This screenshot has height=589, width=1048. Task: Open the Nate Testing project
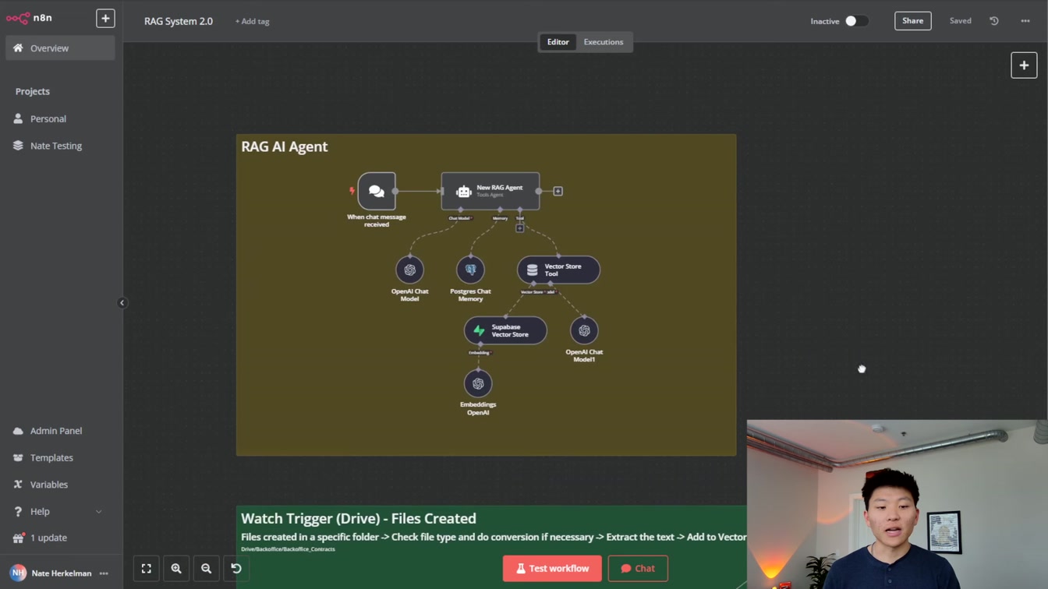(x=60, y=146)
